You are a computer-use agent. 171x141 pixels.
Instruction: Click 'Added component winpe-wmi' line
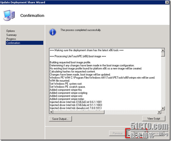pyautogui.click(x=66, y=96)
